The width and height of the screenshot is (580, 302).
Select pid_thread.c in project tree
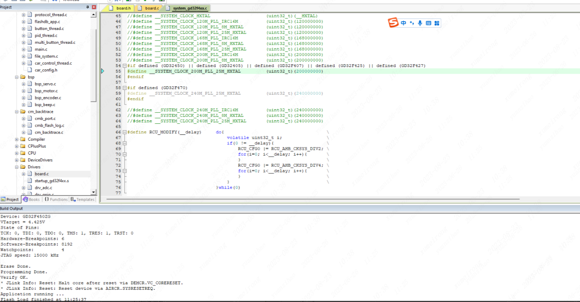[x=46, y=35]
